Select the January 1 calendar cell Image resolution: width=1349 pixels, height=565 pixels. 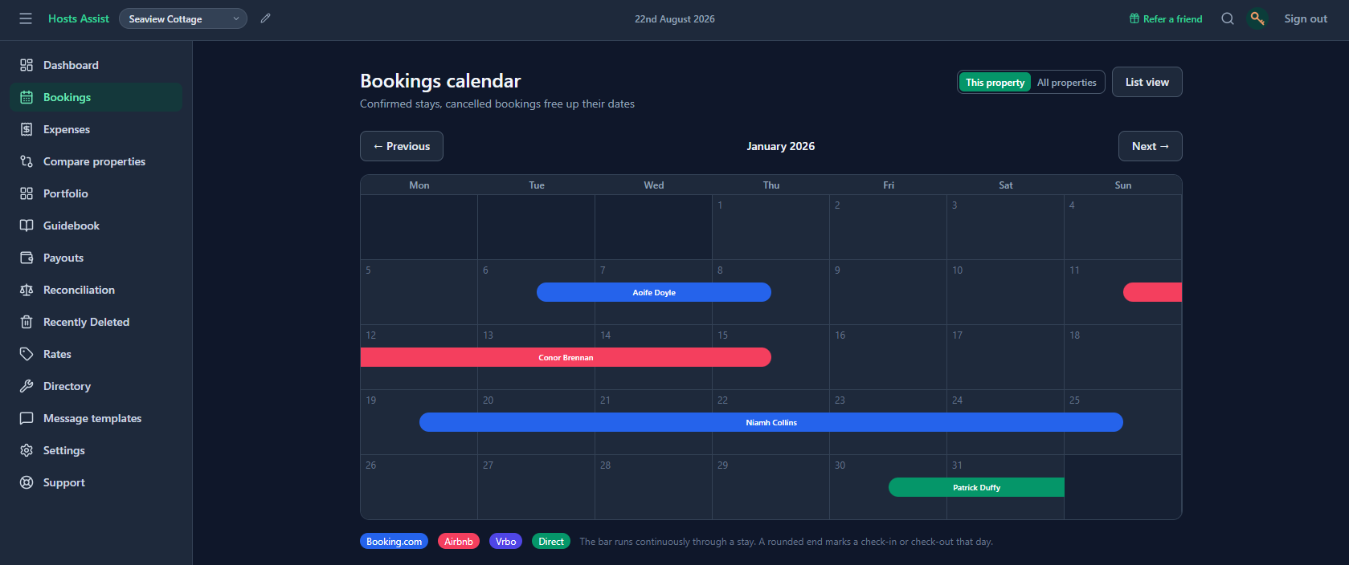click(x=771, y=227)
